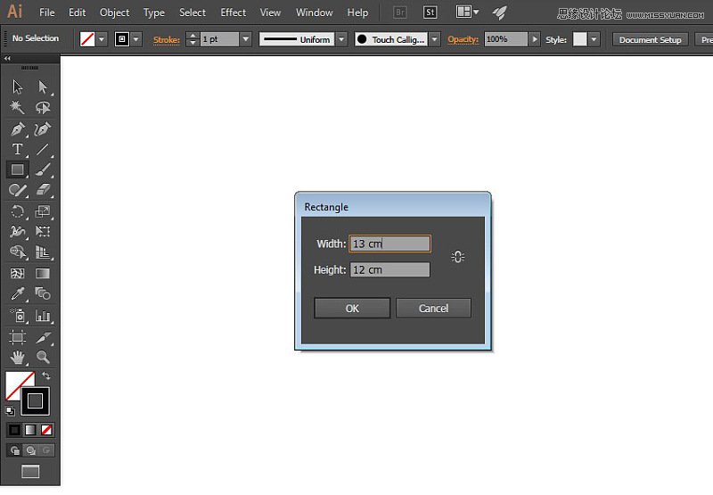Select the Curvature tool
Image resolution: width=713 pixels, height=495 pixels.
[x=43, y=129]
